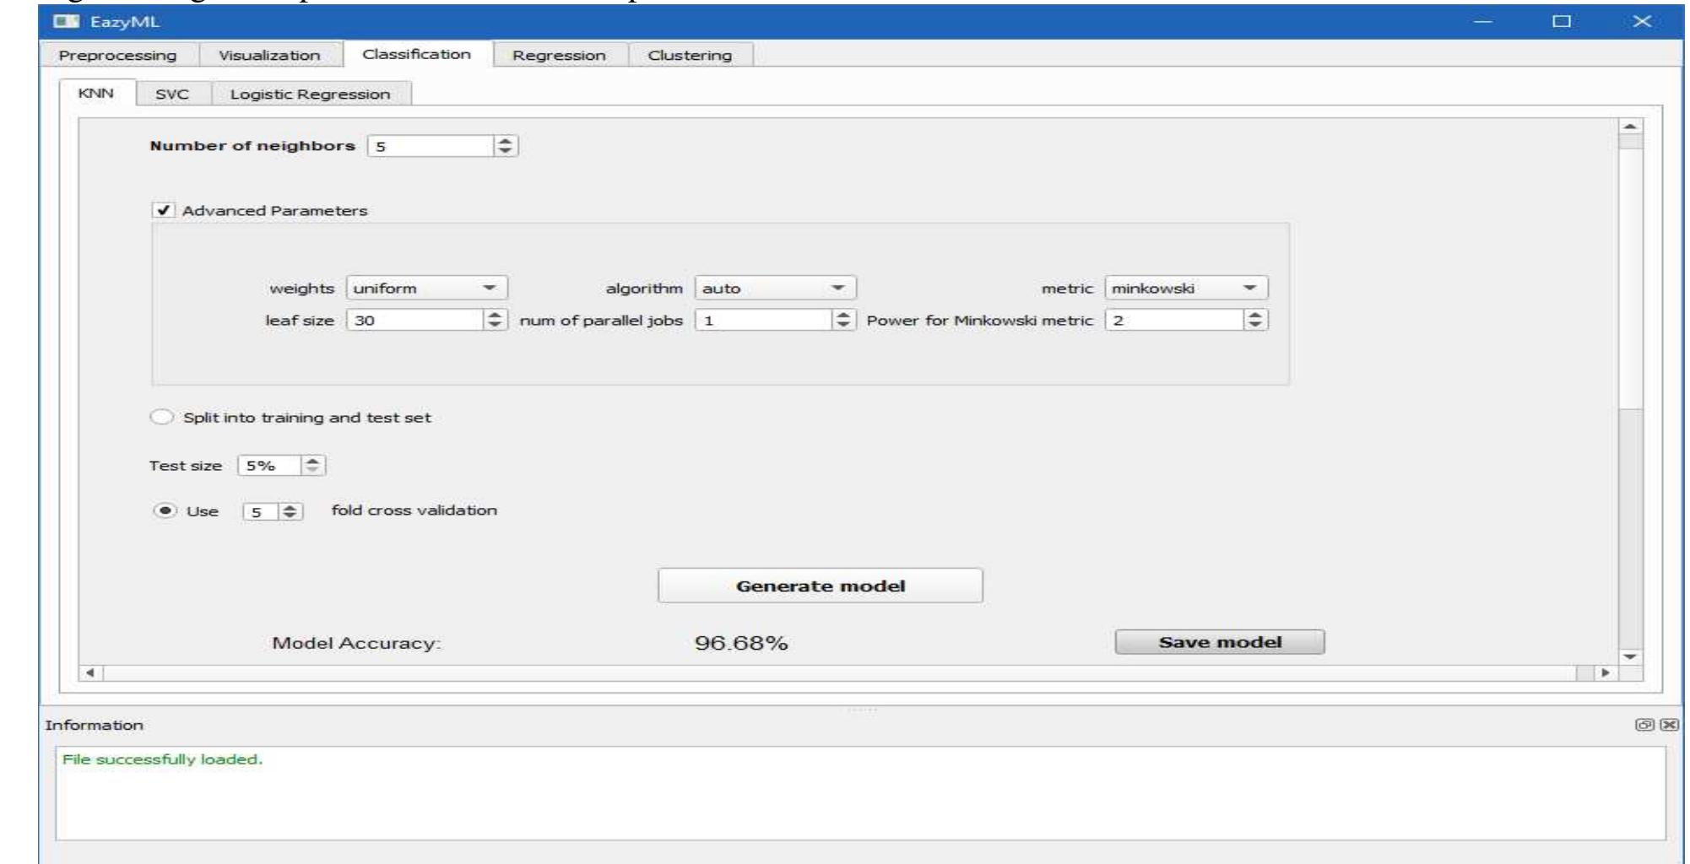The width and height of the screenshot is (1690, 864).
Task: Open the metric dropdown showing minkowski
Action: 1186,288
